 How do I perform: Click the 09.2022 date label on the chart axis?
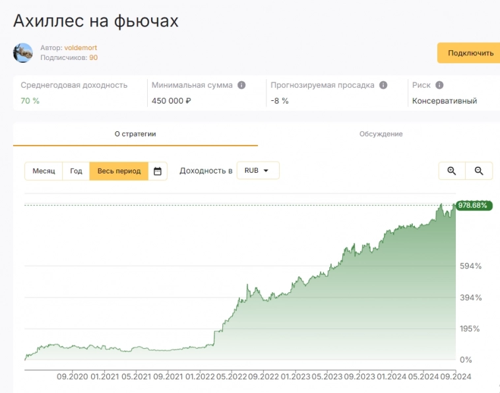pyautogui.click(x=262, y=377)
